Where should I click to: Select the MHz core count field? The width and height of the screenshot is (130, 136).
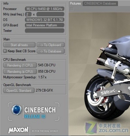(28, 14)
